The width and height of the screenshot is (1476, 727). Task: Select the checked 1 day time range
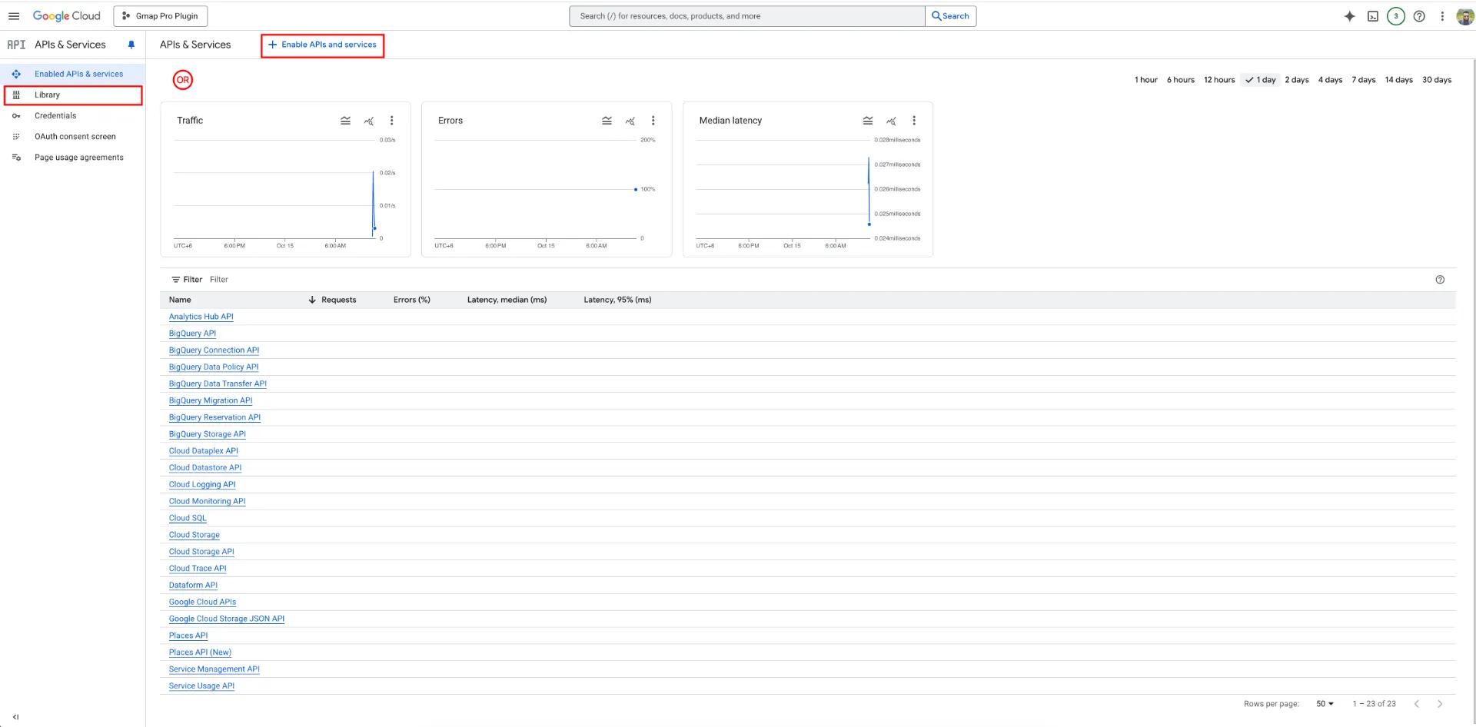[1261, 80]
